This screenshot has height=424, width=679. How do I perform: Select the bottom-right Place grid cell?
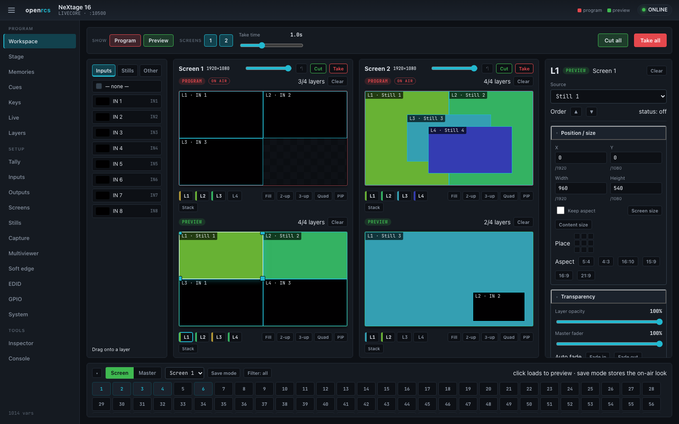coord(591,250)
